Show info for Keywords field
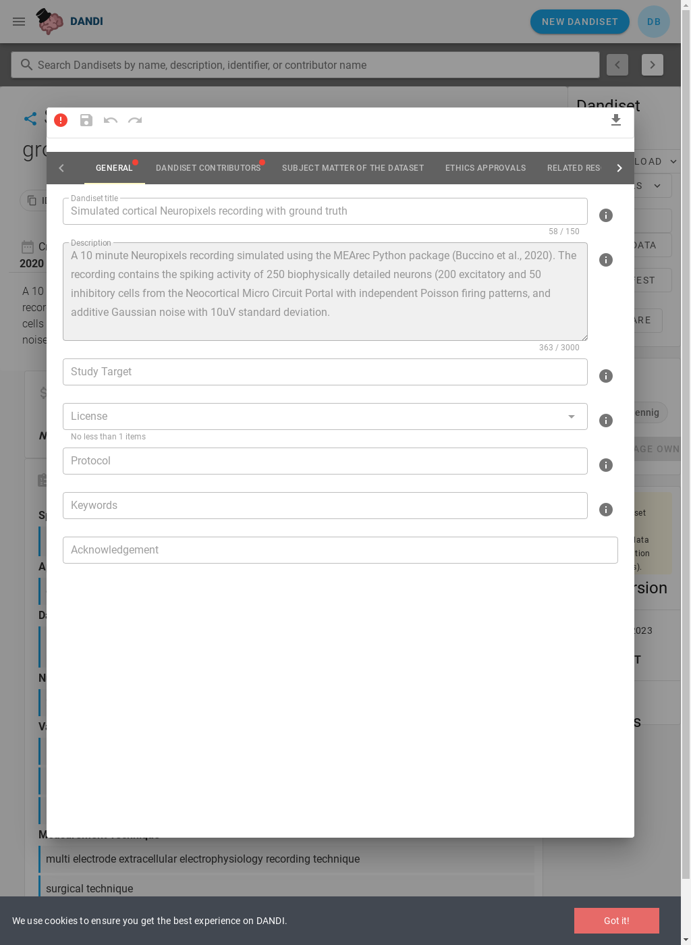691x945 pixels. [x=606, y=510]
